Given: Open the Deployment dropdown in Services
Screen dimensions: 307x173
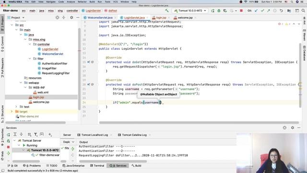Looking at the screenshot, I should pyautogui.click(x=69, y=142).
